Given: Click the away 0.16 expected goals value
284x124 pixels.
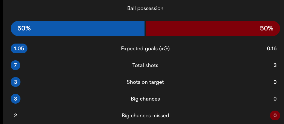Looking at the screenshot, I should click(272, 49).
